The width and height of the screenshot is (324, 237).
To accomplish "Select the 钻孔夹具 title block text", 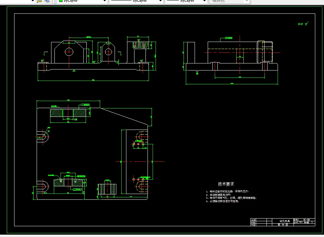I will pyautogui.click(x=285, y=221).
